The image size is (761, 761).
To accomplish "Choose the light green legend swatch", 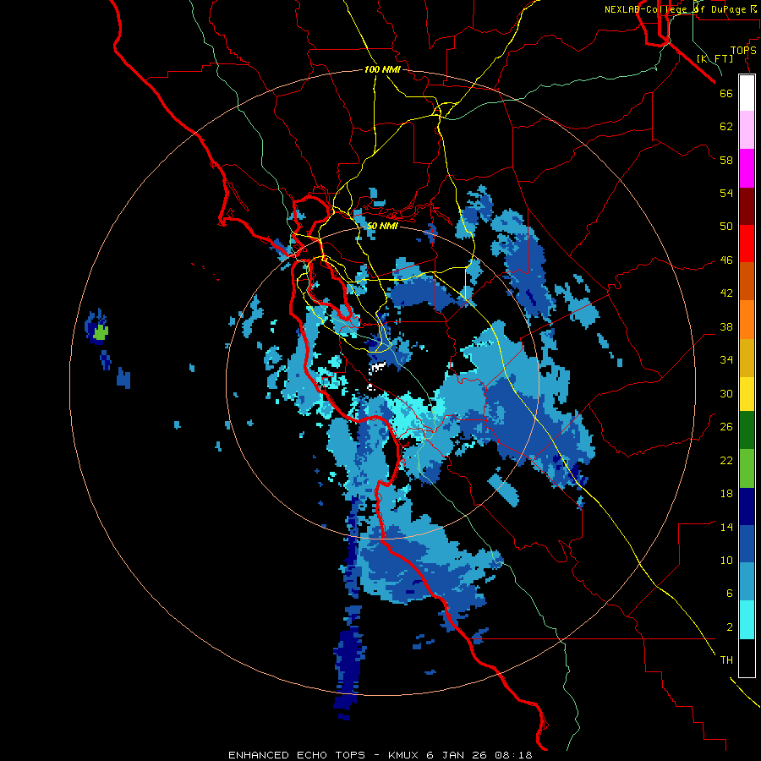I will (x=747, y=468).
